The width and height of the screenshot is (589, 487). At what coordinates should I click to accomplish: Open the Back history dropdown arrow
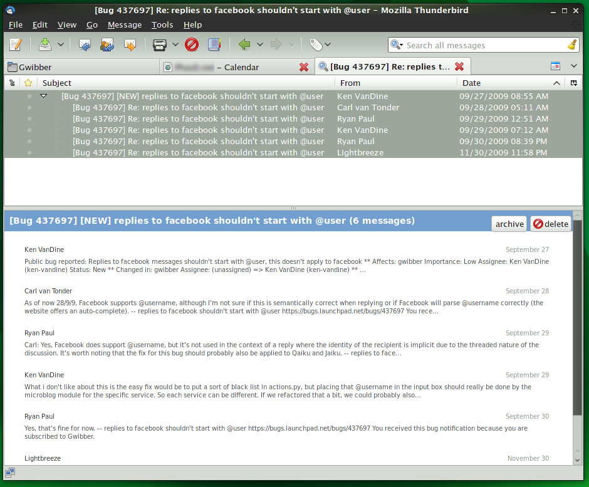[259, 45]
